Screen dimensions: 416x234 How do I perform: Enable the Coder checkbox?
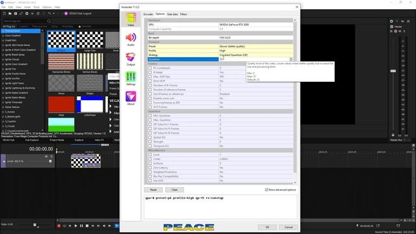point(150,159)
